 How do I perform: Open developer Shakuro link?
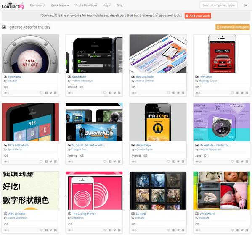click(140, 218)
